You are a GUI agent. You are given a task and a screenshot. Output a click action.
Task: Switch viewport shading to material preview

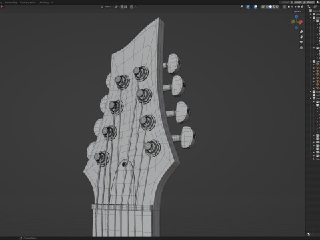[274, 7]
